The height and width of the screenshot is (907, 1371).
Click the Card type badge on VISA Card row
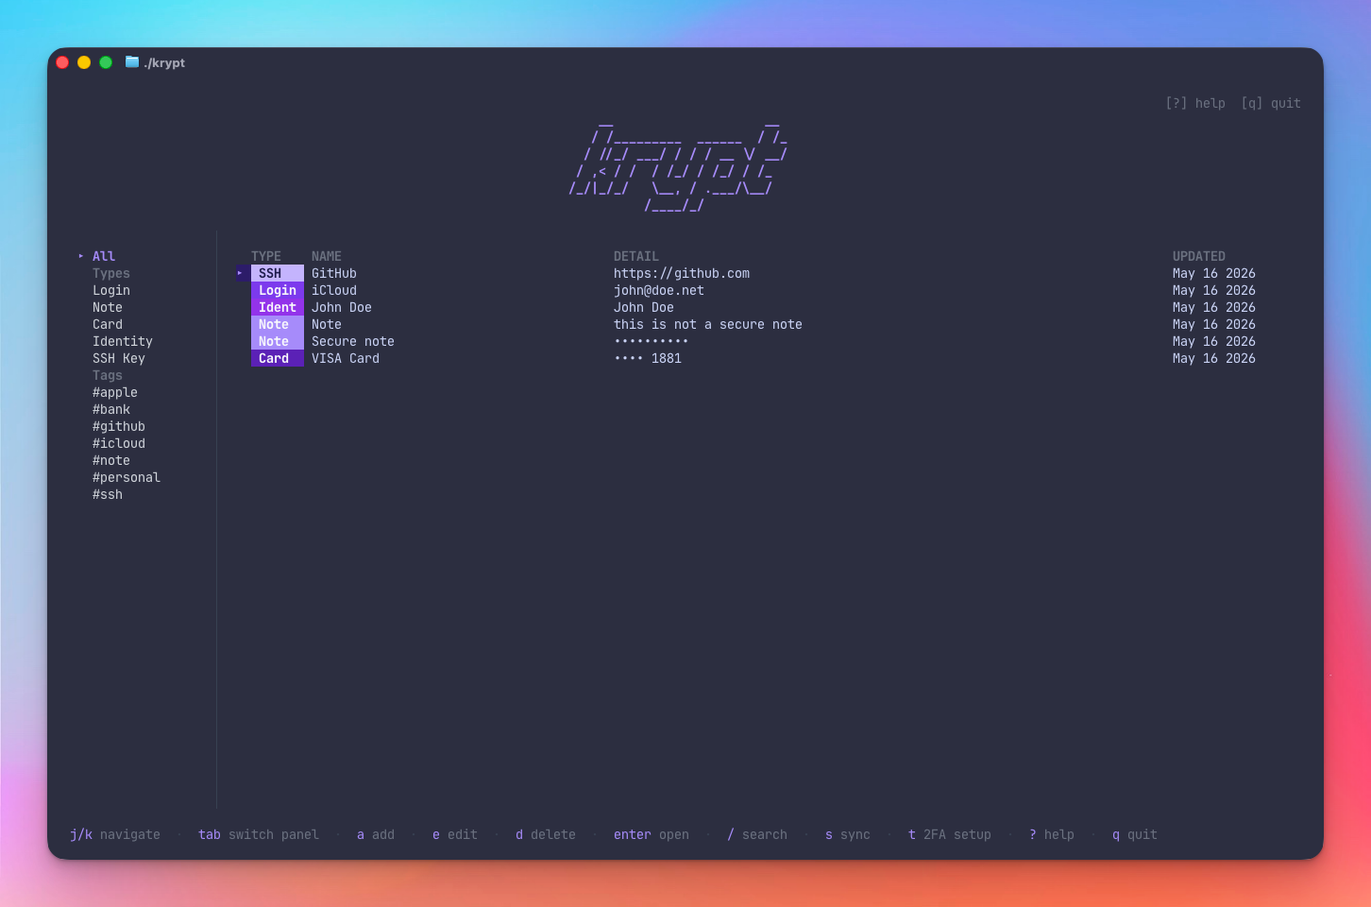click(x=278, y=358)
